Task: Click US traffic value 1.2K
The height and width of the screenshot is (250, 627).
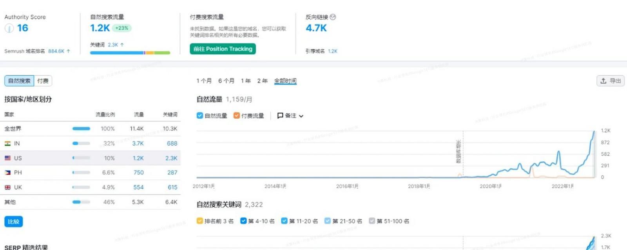Action: tap(138, 158)
